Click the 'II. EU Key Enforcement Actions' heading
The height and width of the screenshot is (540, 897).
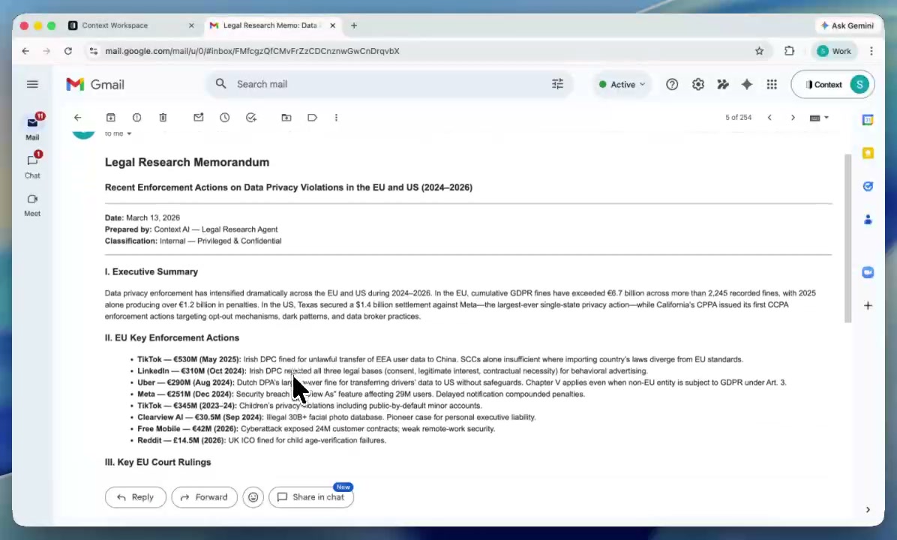[x=172, y=338]
